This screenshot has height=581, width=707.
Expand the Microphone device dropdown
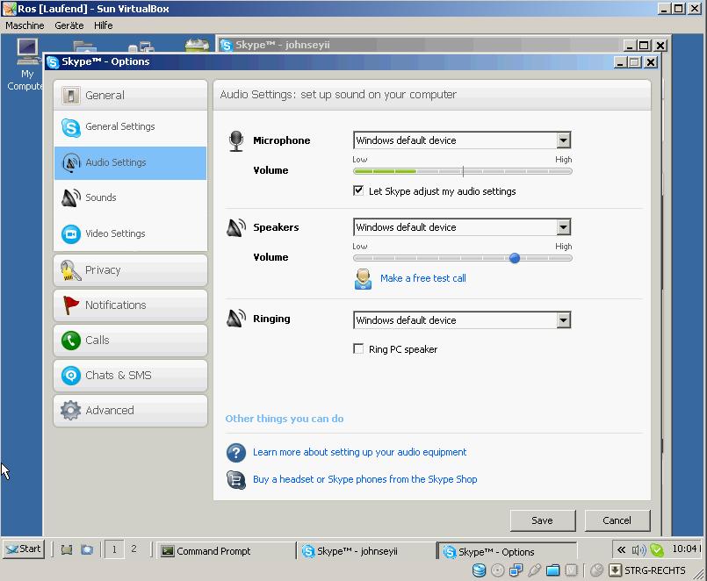click(563, 140)
